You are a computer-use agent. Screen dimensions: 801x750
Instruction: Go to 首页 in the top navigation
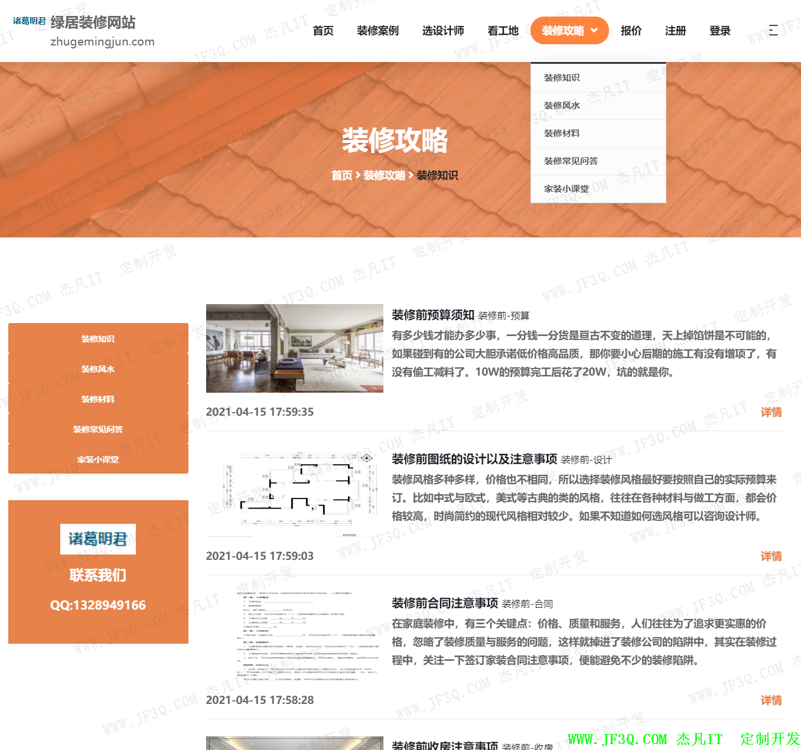323,31
